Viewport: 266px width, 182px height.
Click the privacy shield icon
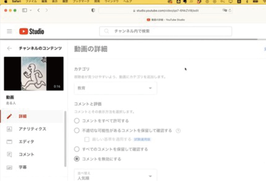click(x=93, y=10)
